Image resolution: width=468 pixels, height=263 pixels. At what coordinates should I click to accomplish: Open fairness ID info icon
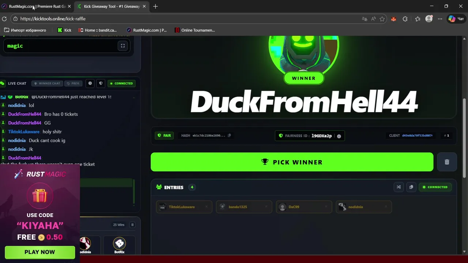point(339,136)
